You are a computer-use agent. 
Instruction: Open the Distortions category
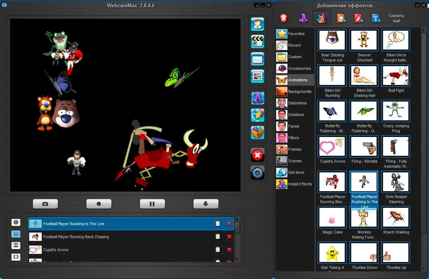pos(295,103)
